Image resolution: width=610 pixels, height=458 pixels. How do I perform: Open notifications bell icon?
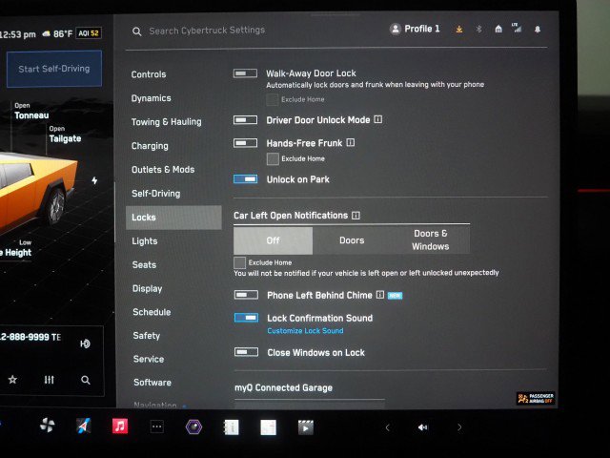tap(538, 30)
